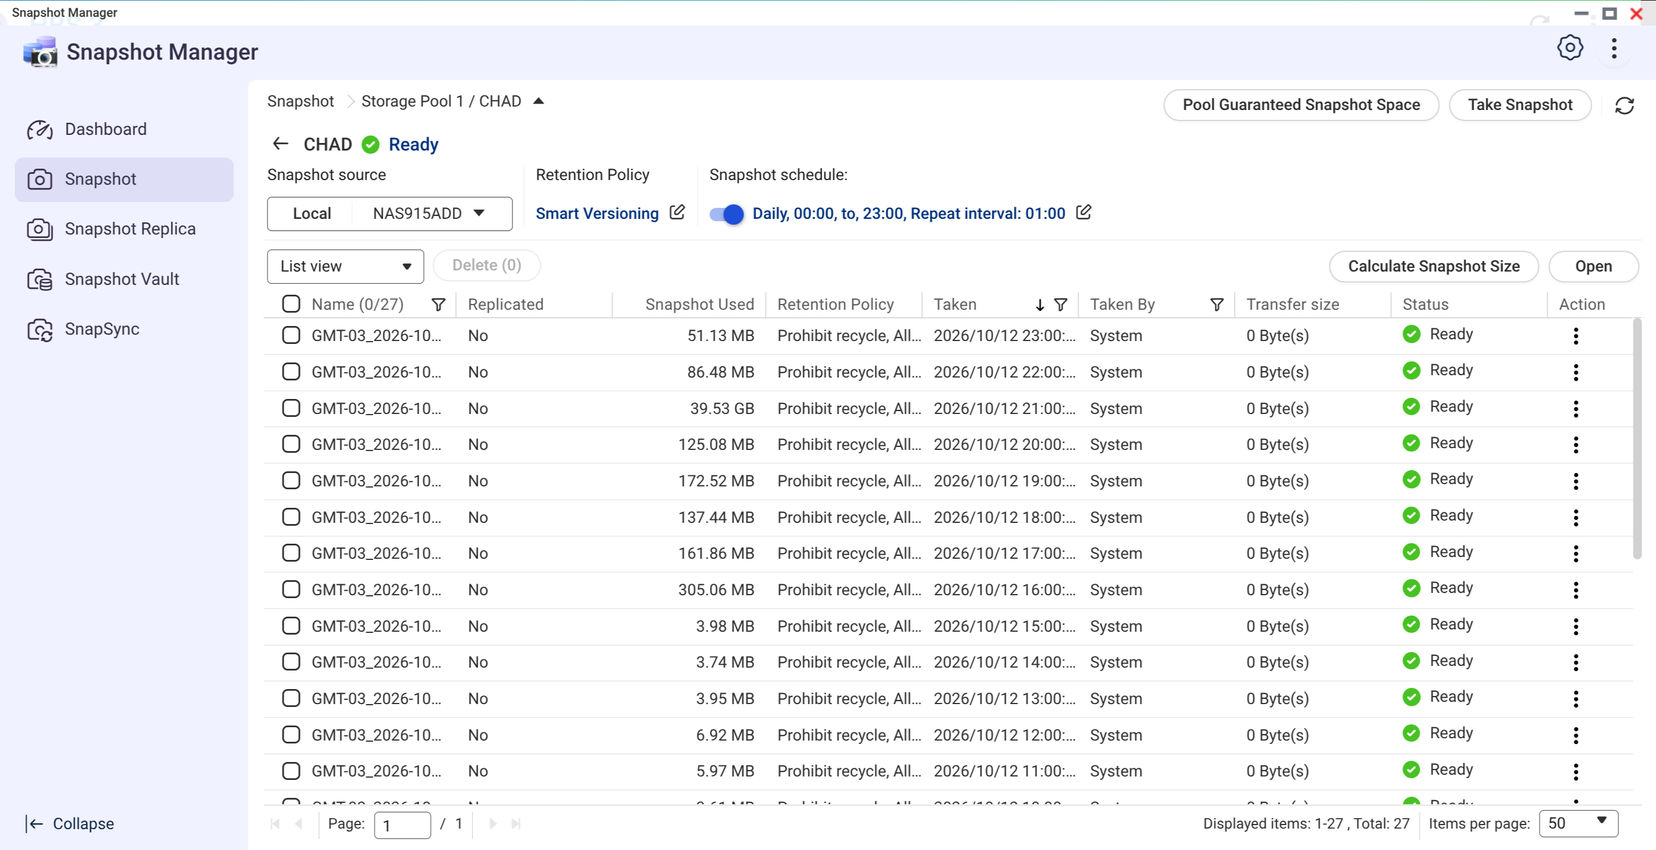Screen dimensions: 1656x850
Task: Click Calculate Snapshot Size button
Action: click(1434, 266)
